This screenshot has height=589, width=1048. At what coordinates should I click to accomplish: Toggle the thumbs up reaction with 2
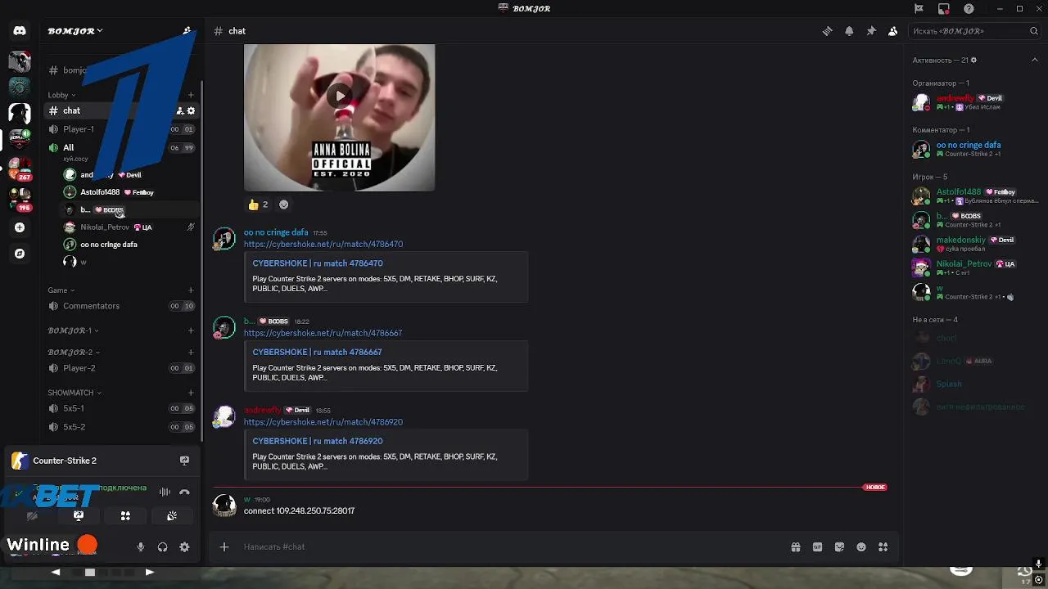tap(258, 205)
